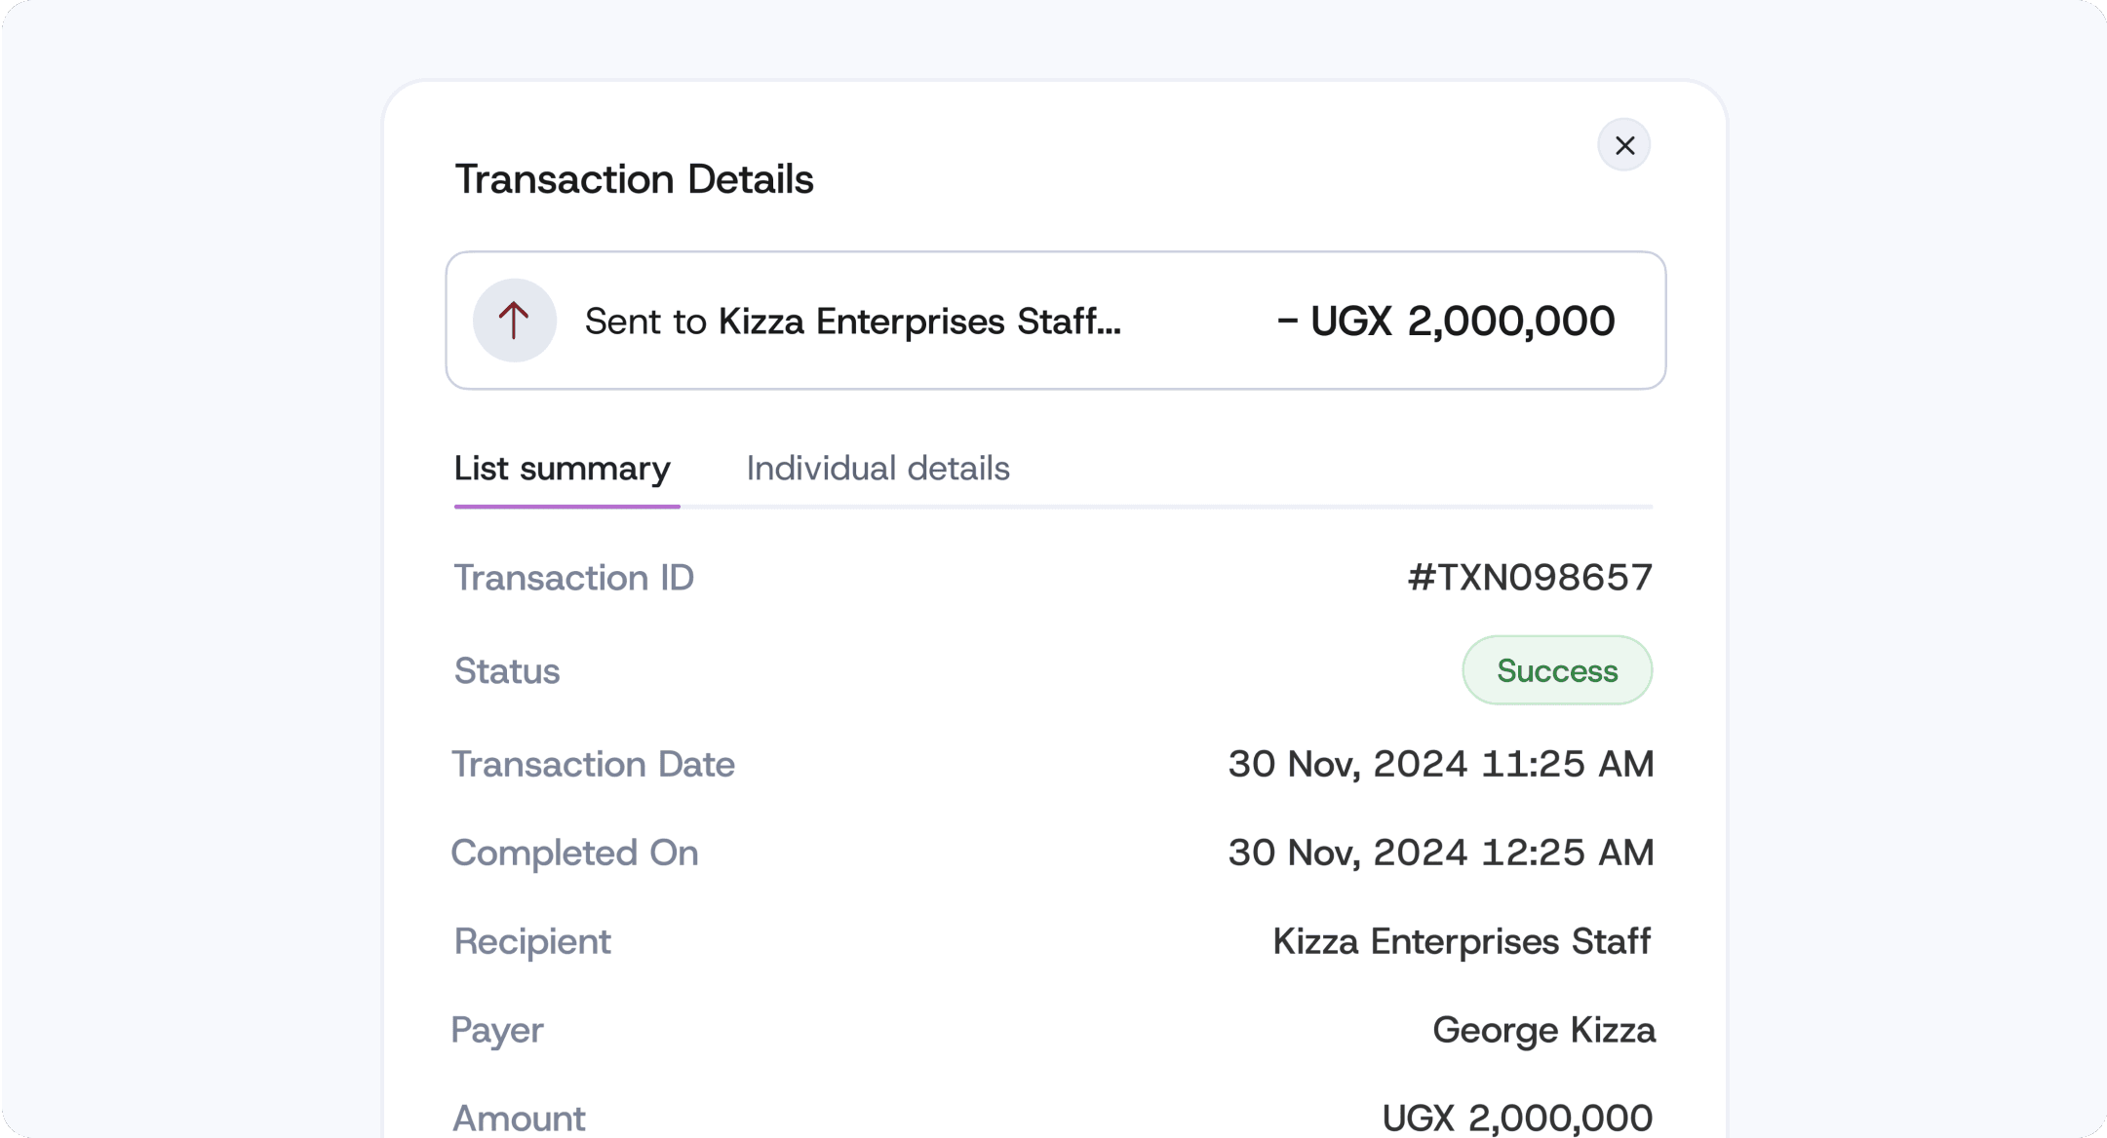The height and width of the screenshot is (1138, 2107).
Task: Click the Completed On timestamp value
Action: [1441, 853]
